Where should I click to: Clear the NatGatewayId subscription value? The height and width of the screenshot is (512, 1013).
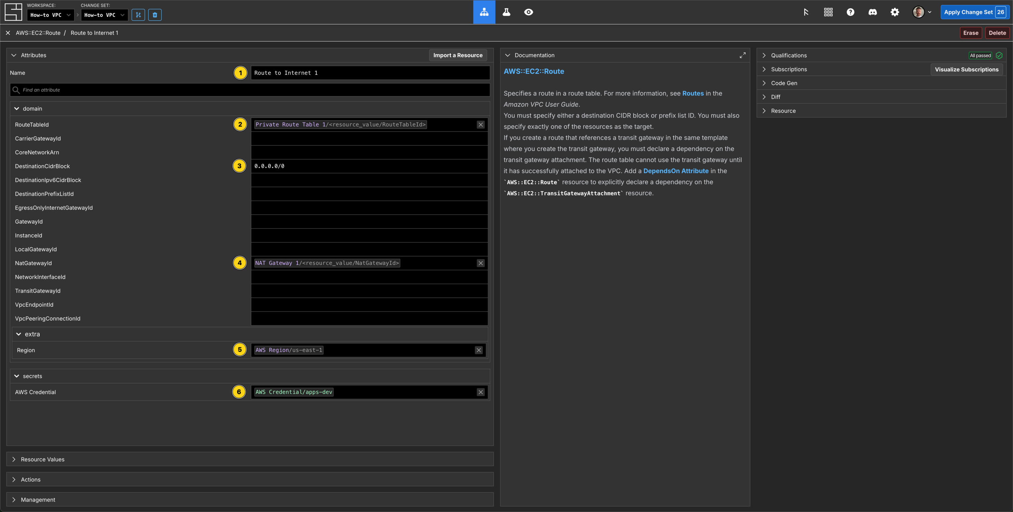(481, 263)
